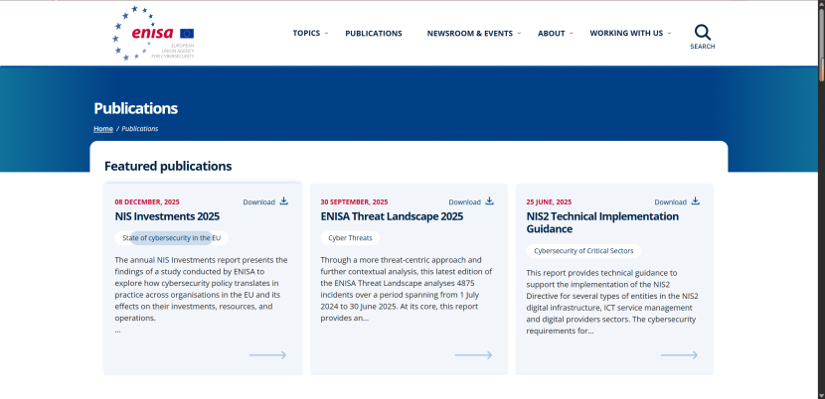Expand the Topics menu chevron
This screenshot has width=825, height=399.
326,33
